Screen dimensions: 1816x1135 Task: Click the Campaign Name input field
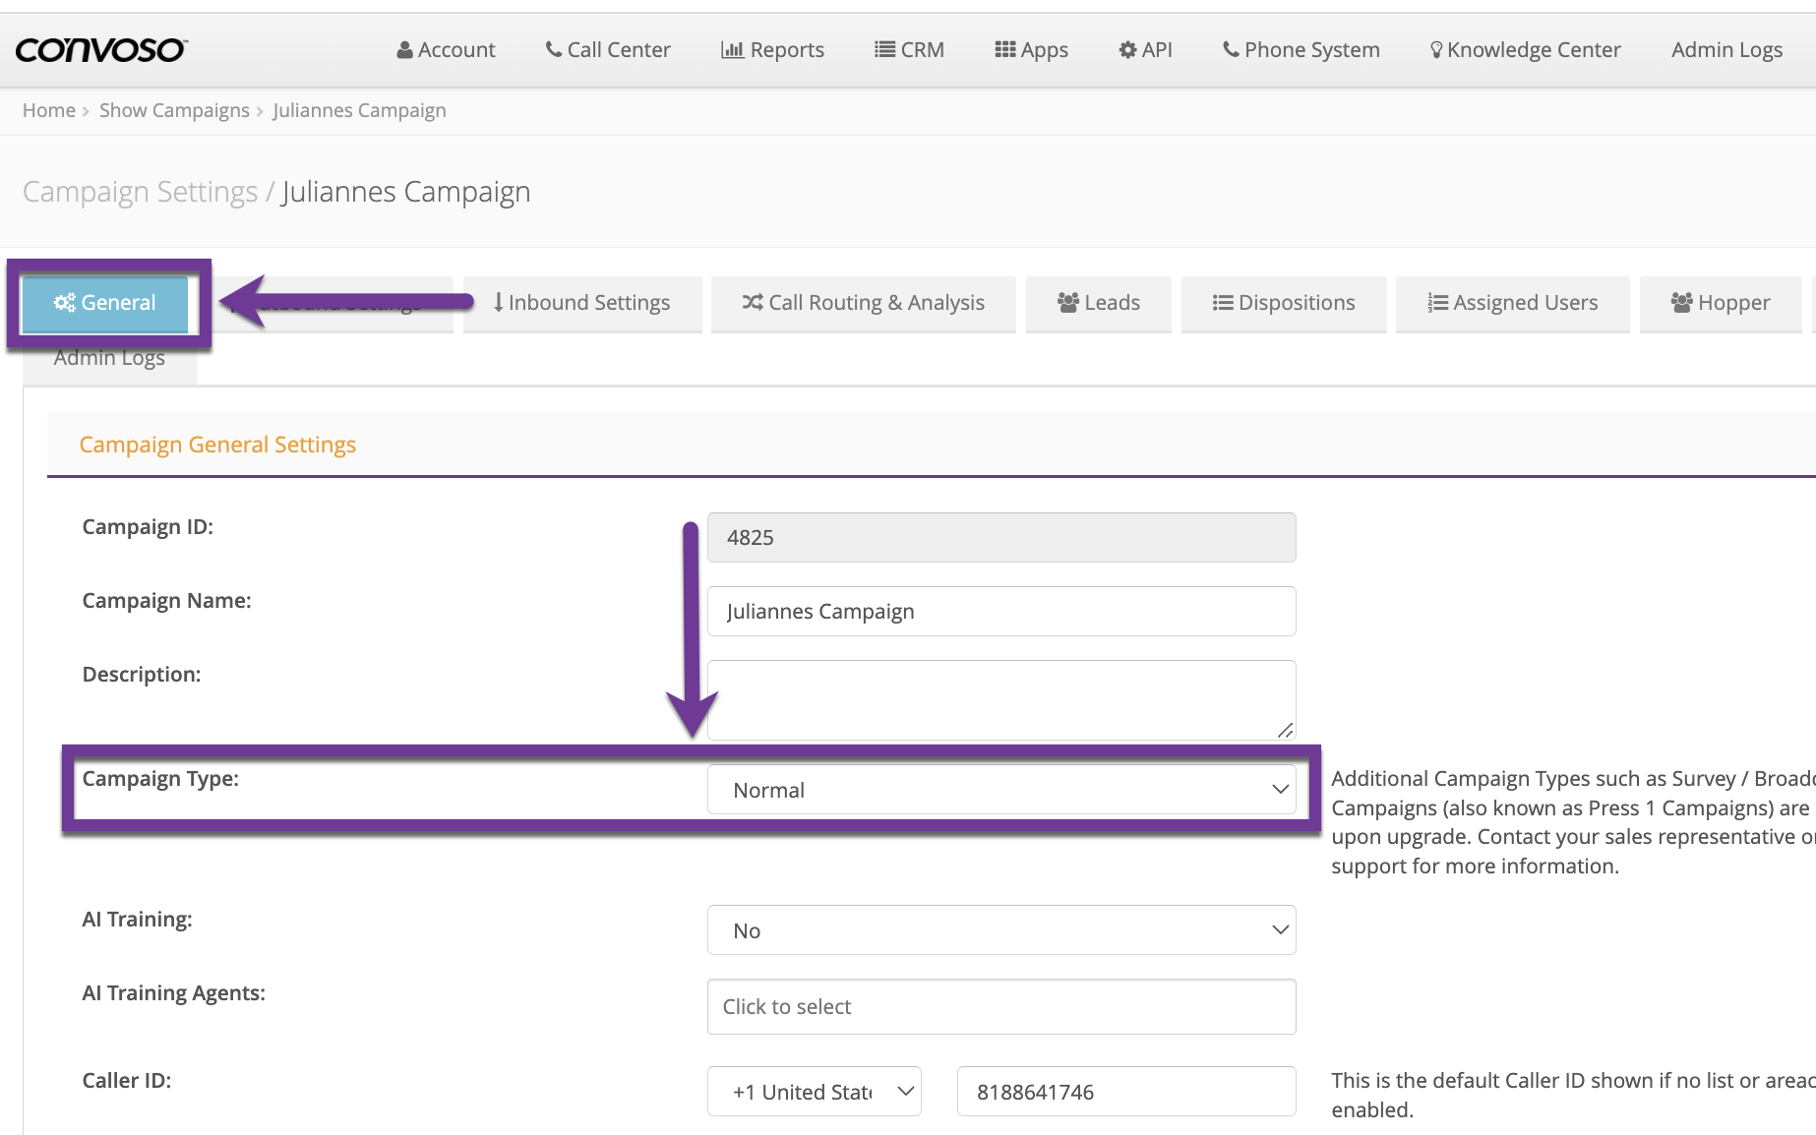1000,612
